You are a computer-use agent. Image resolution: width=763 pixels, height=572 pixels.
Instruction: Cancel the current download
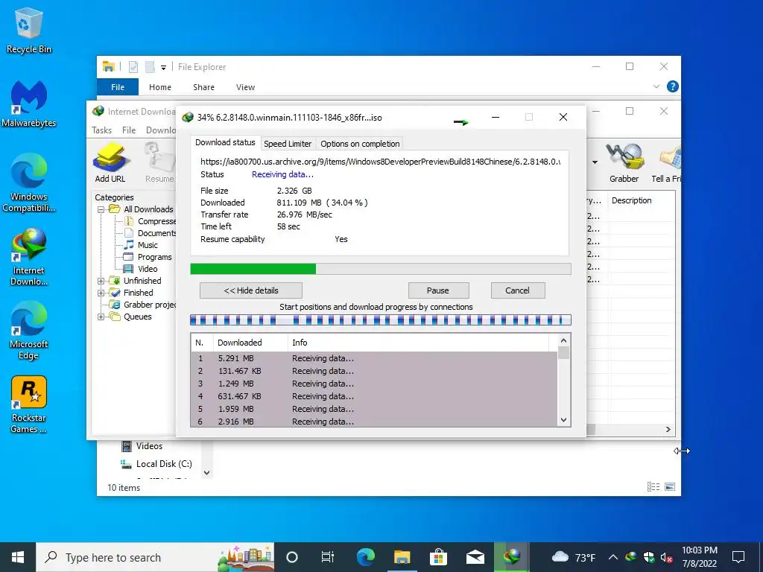(517, 290)
